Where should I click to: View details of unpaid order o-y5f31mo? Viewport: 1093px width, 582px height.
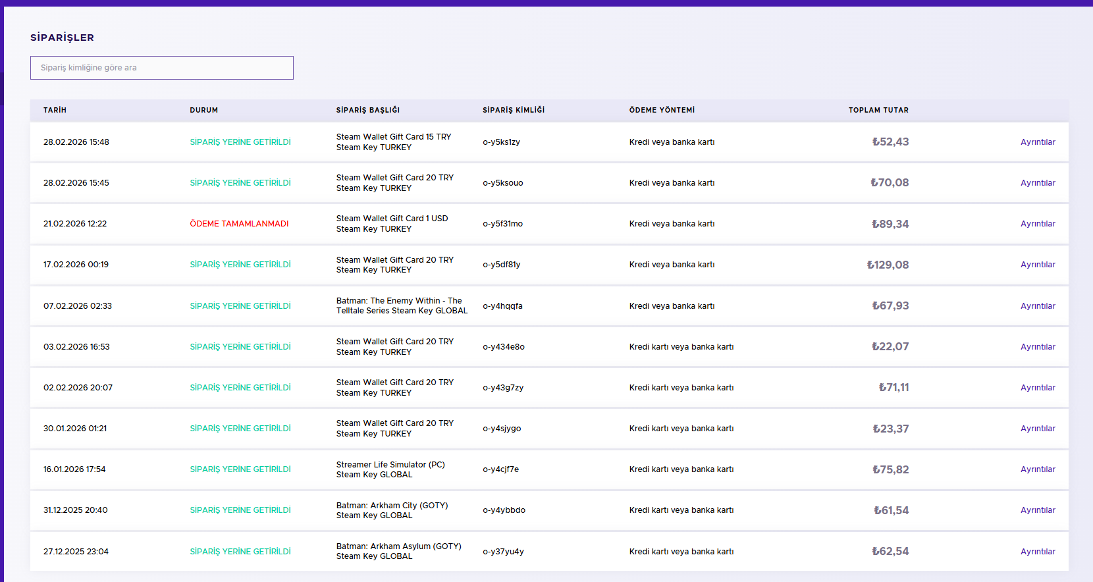[x=1038, y=224]
